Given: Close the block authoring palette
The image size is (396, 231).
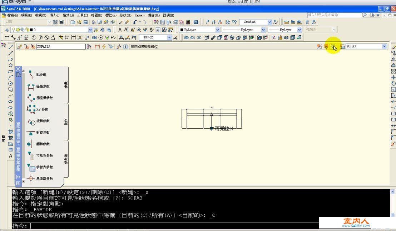Looking at the screenshot, I should (x=18, y=69).
